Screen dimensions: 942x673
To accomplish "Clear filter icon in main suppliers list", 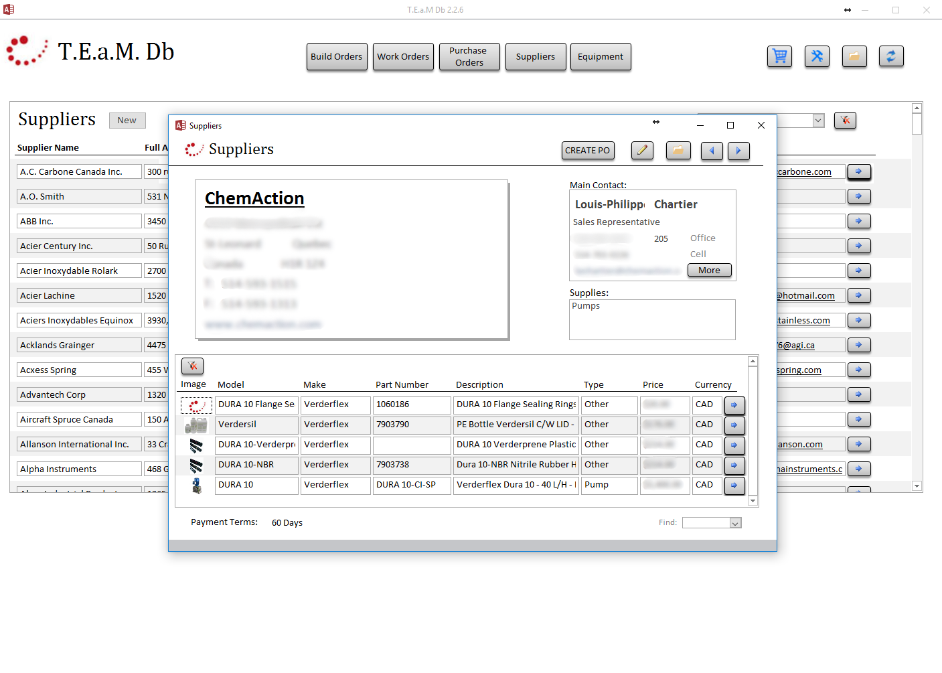I will tap(845, 121).
